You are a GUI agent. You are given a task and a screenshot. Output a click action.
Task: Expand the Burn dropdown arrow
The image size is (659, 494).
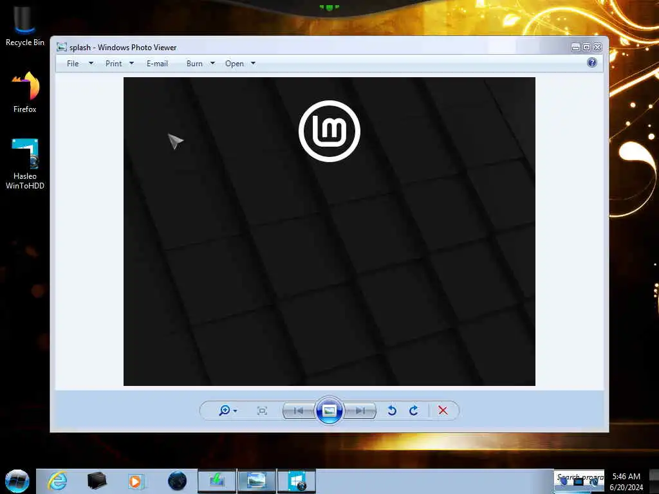pyautogui.click(x=212, y=64)
